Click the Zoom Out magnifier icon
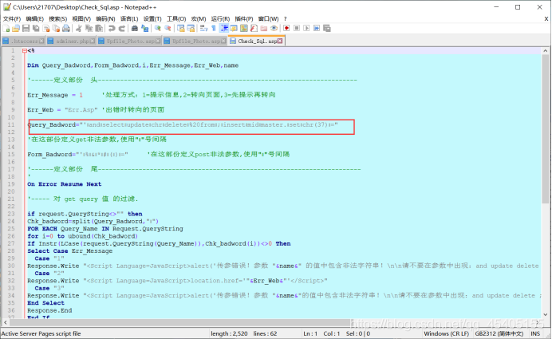 [168, 28]
